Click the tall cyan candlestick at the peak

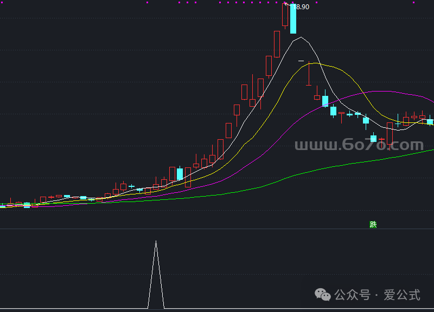point(293,19)
